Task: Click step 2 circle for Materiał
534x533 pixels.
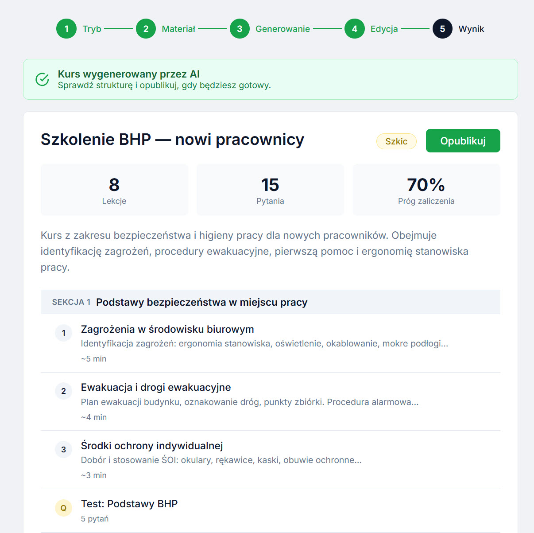Action: [146, 29]
